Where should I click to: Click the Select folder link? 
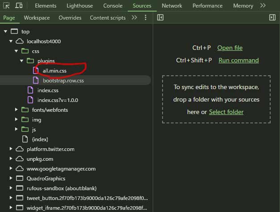(226, 112)
